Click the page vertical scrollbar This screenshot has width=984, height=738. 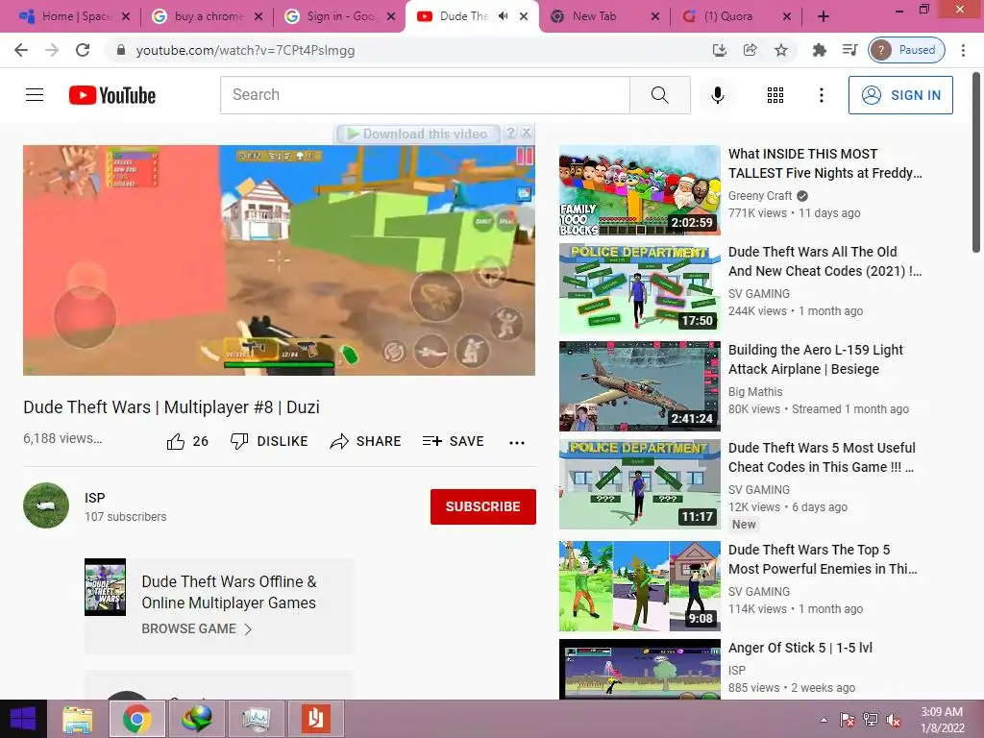(x=976, y=164)
